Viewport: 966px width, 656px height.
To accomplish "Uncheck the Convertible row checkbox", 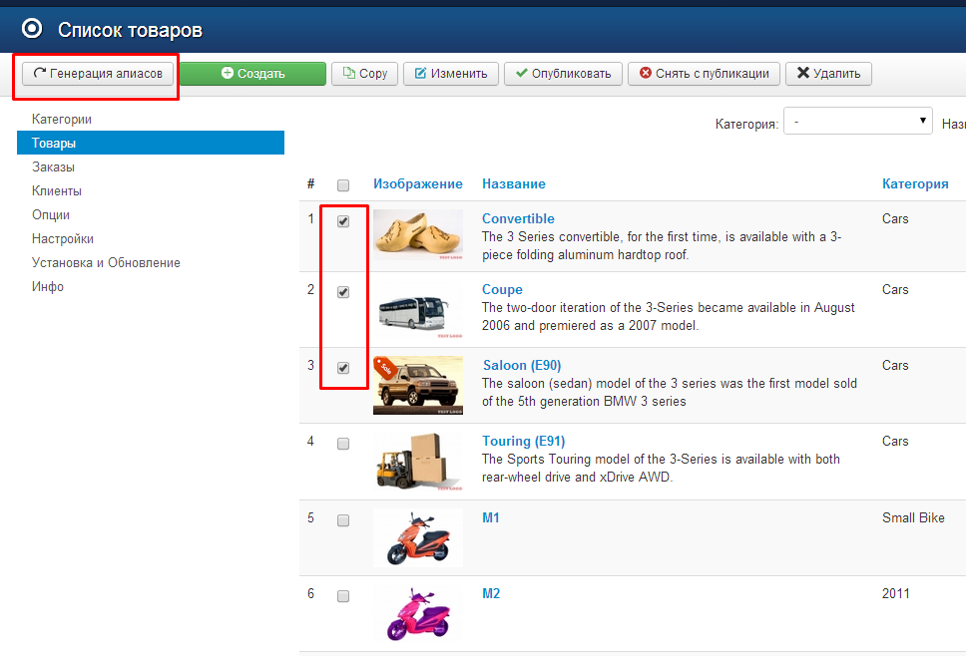I will (343, 222).
